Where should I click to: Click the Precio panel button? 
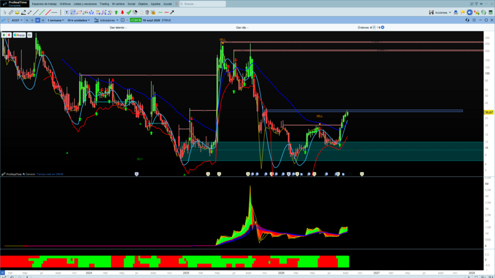pyautogui.click(x=19, y=35)
